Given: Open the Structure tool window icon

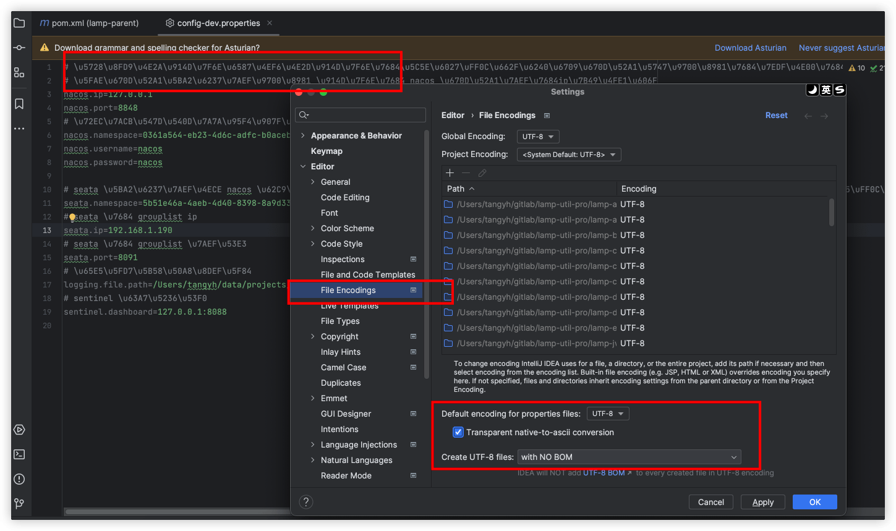Looking at the screenshot, I should click(x=19, y=72).
